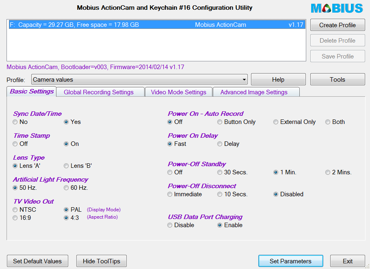
Task: Click Delete Profile button
Action: coord(338,40)
